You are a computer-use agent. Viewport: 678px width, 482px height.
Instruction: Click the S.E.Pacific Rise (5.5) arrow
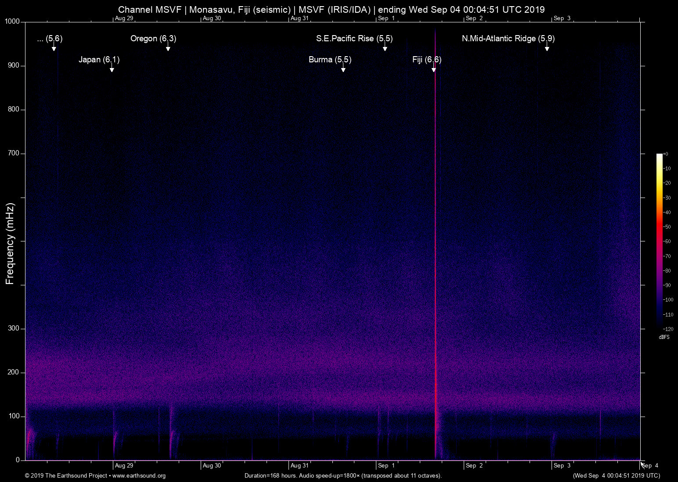click(x=385, y=48)
